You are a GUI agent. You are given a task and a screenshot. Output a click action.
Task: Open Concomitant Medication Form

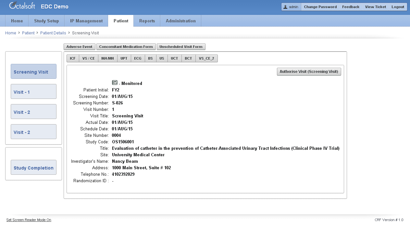[x=126, y=47]
